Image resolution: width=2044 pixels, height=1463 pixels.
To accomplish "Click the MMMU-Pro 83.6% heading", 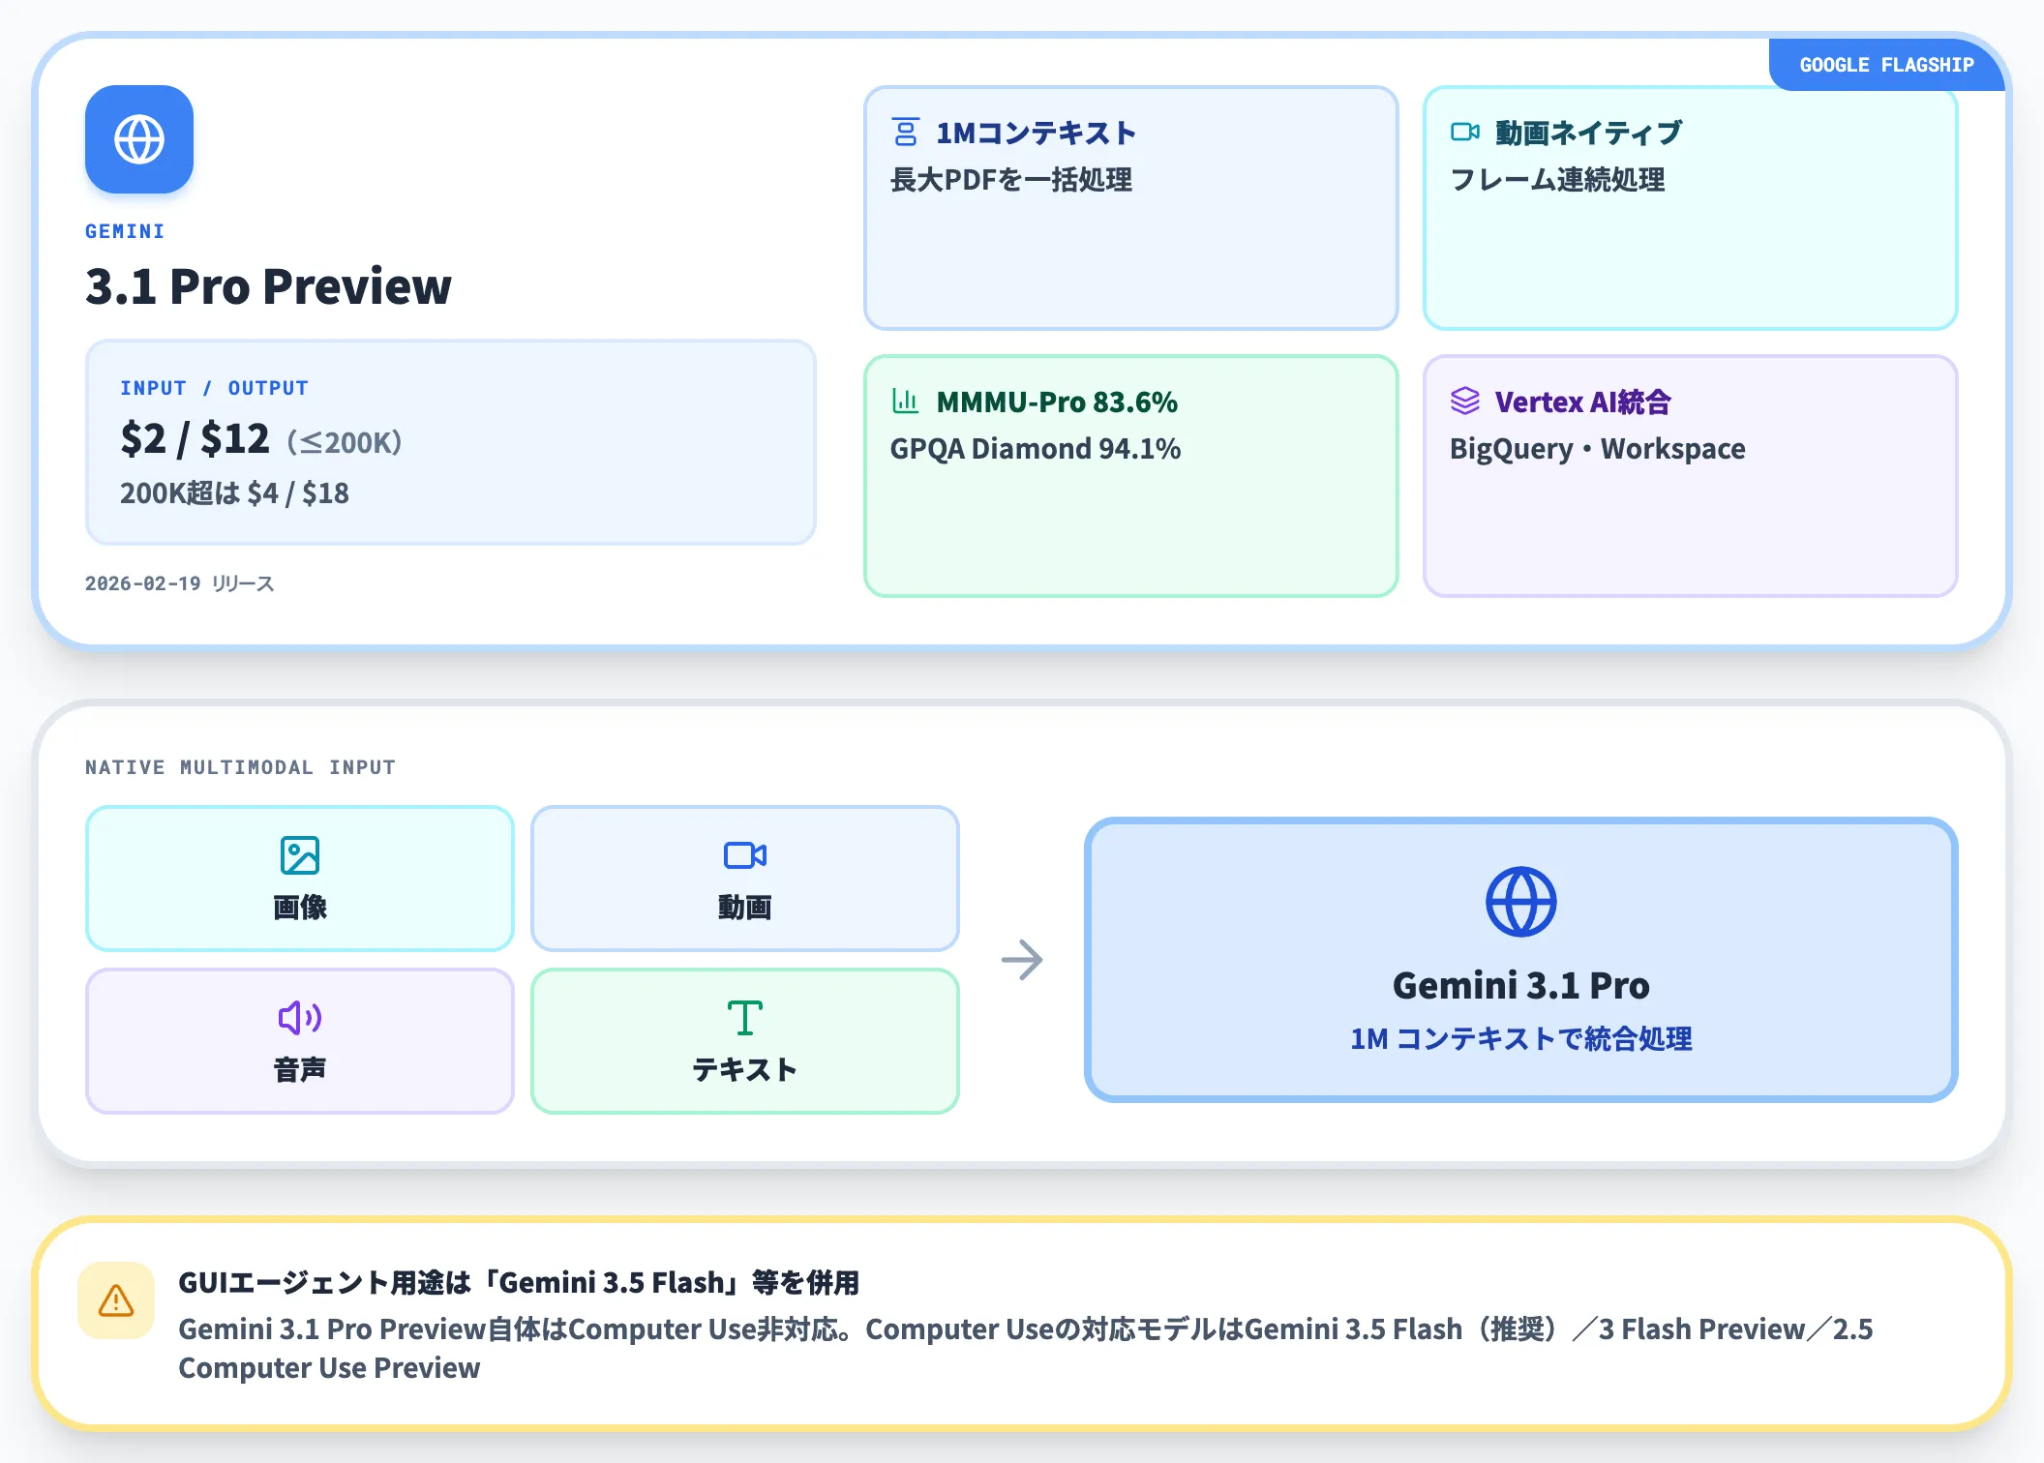I will click(1057, 402).
